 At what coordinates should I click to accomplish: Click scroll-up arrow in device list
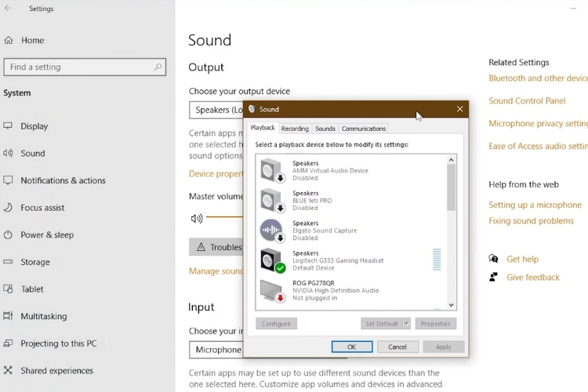pyautogui.click(x=451, y=160)
